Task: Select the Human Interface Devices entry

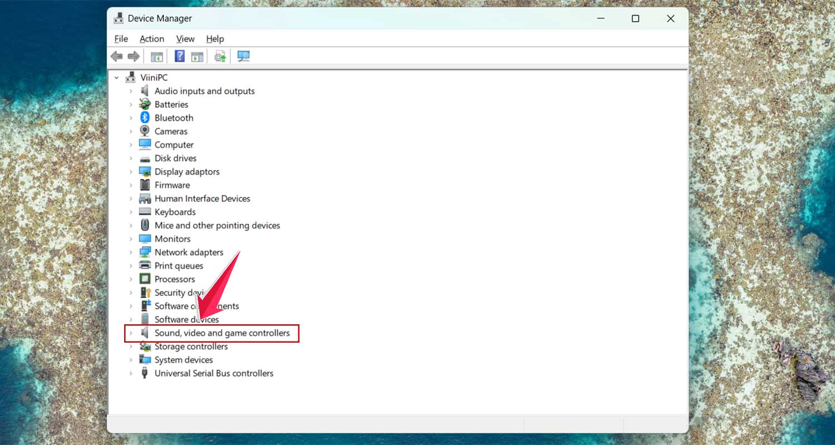Action: coord(202,198)
